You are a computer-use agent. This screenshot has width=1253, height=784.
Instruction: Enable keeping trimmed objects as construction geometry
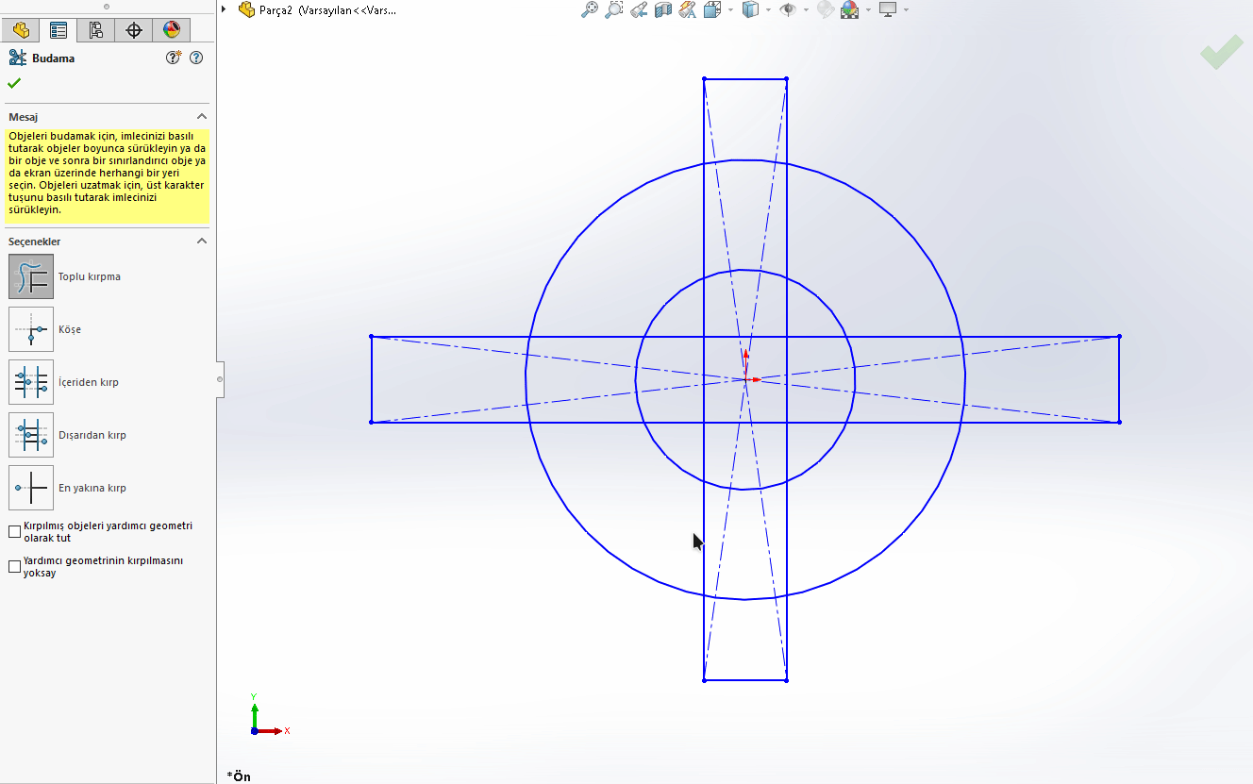point(14,532)
